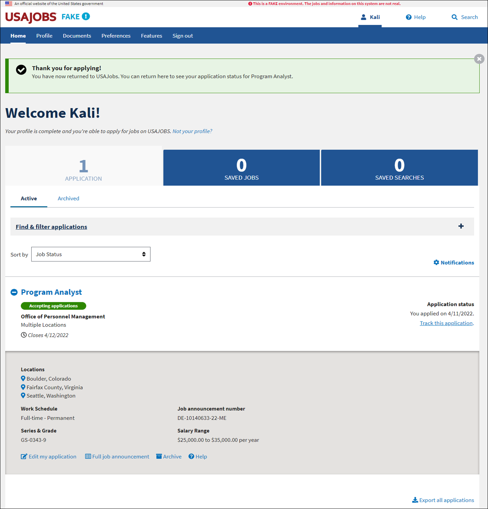Open the Program Analyst job title
488x509 pixels.
point(51,292)
